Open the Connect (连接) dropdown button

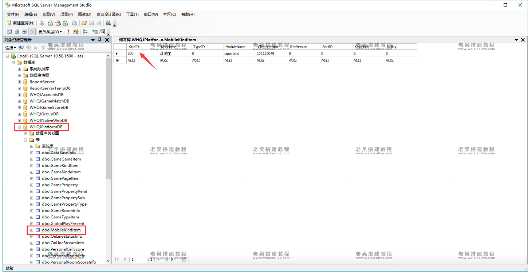10,48
